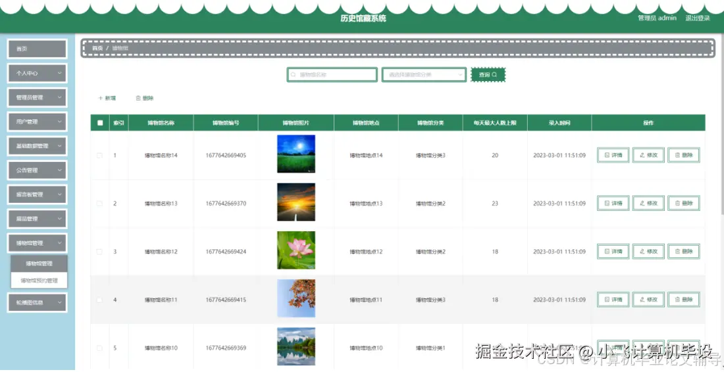The image size is (724, 372).
Task: Open the sunset road image for 博物馆名称13
Action: [x=296, y=202]
